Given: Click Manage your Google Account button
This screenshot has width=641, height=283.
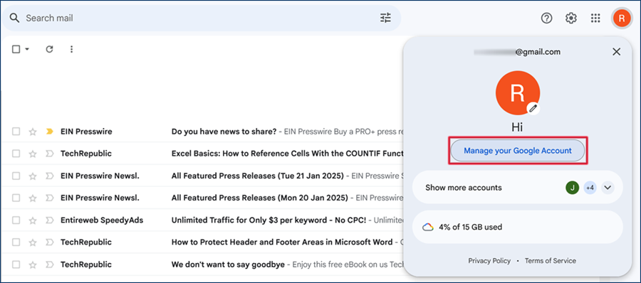Looking at the screenshot, I should tap(518, 151).
